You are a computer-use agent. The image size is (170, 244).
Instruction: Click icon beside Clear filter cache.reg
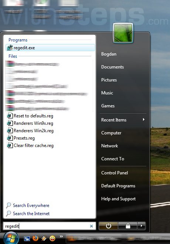pos(10,146)
